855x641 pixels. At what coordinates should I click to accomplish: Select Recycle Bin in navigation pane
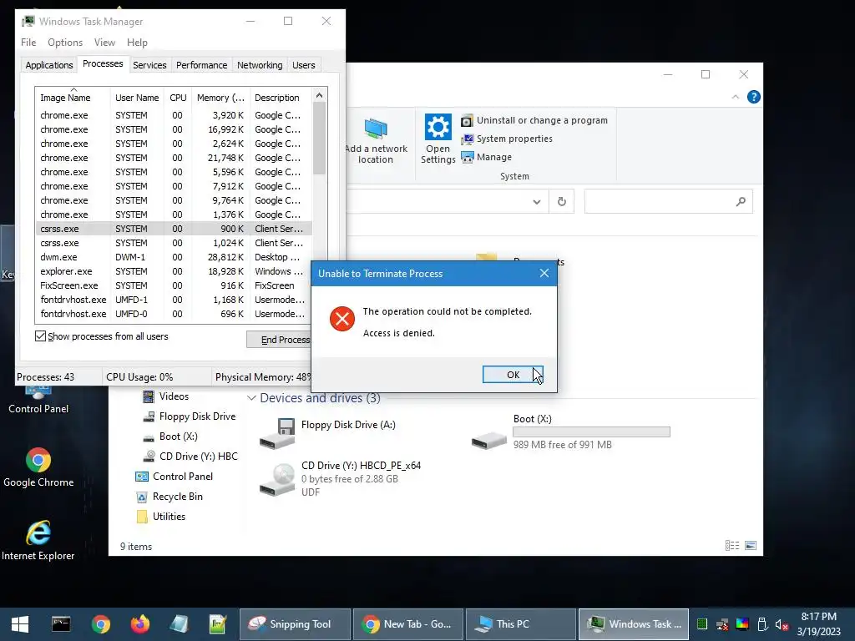pos(169,497)
